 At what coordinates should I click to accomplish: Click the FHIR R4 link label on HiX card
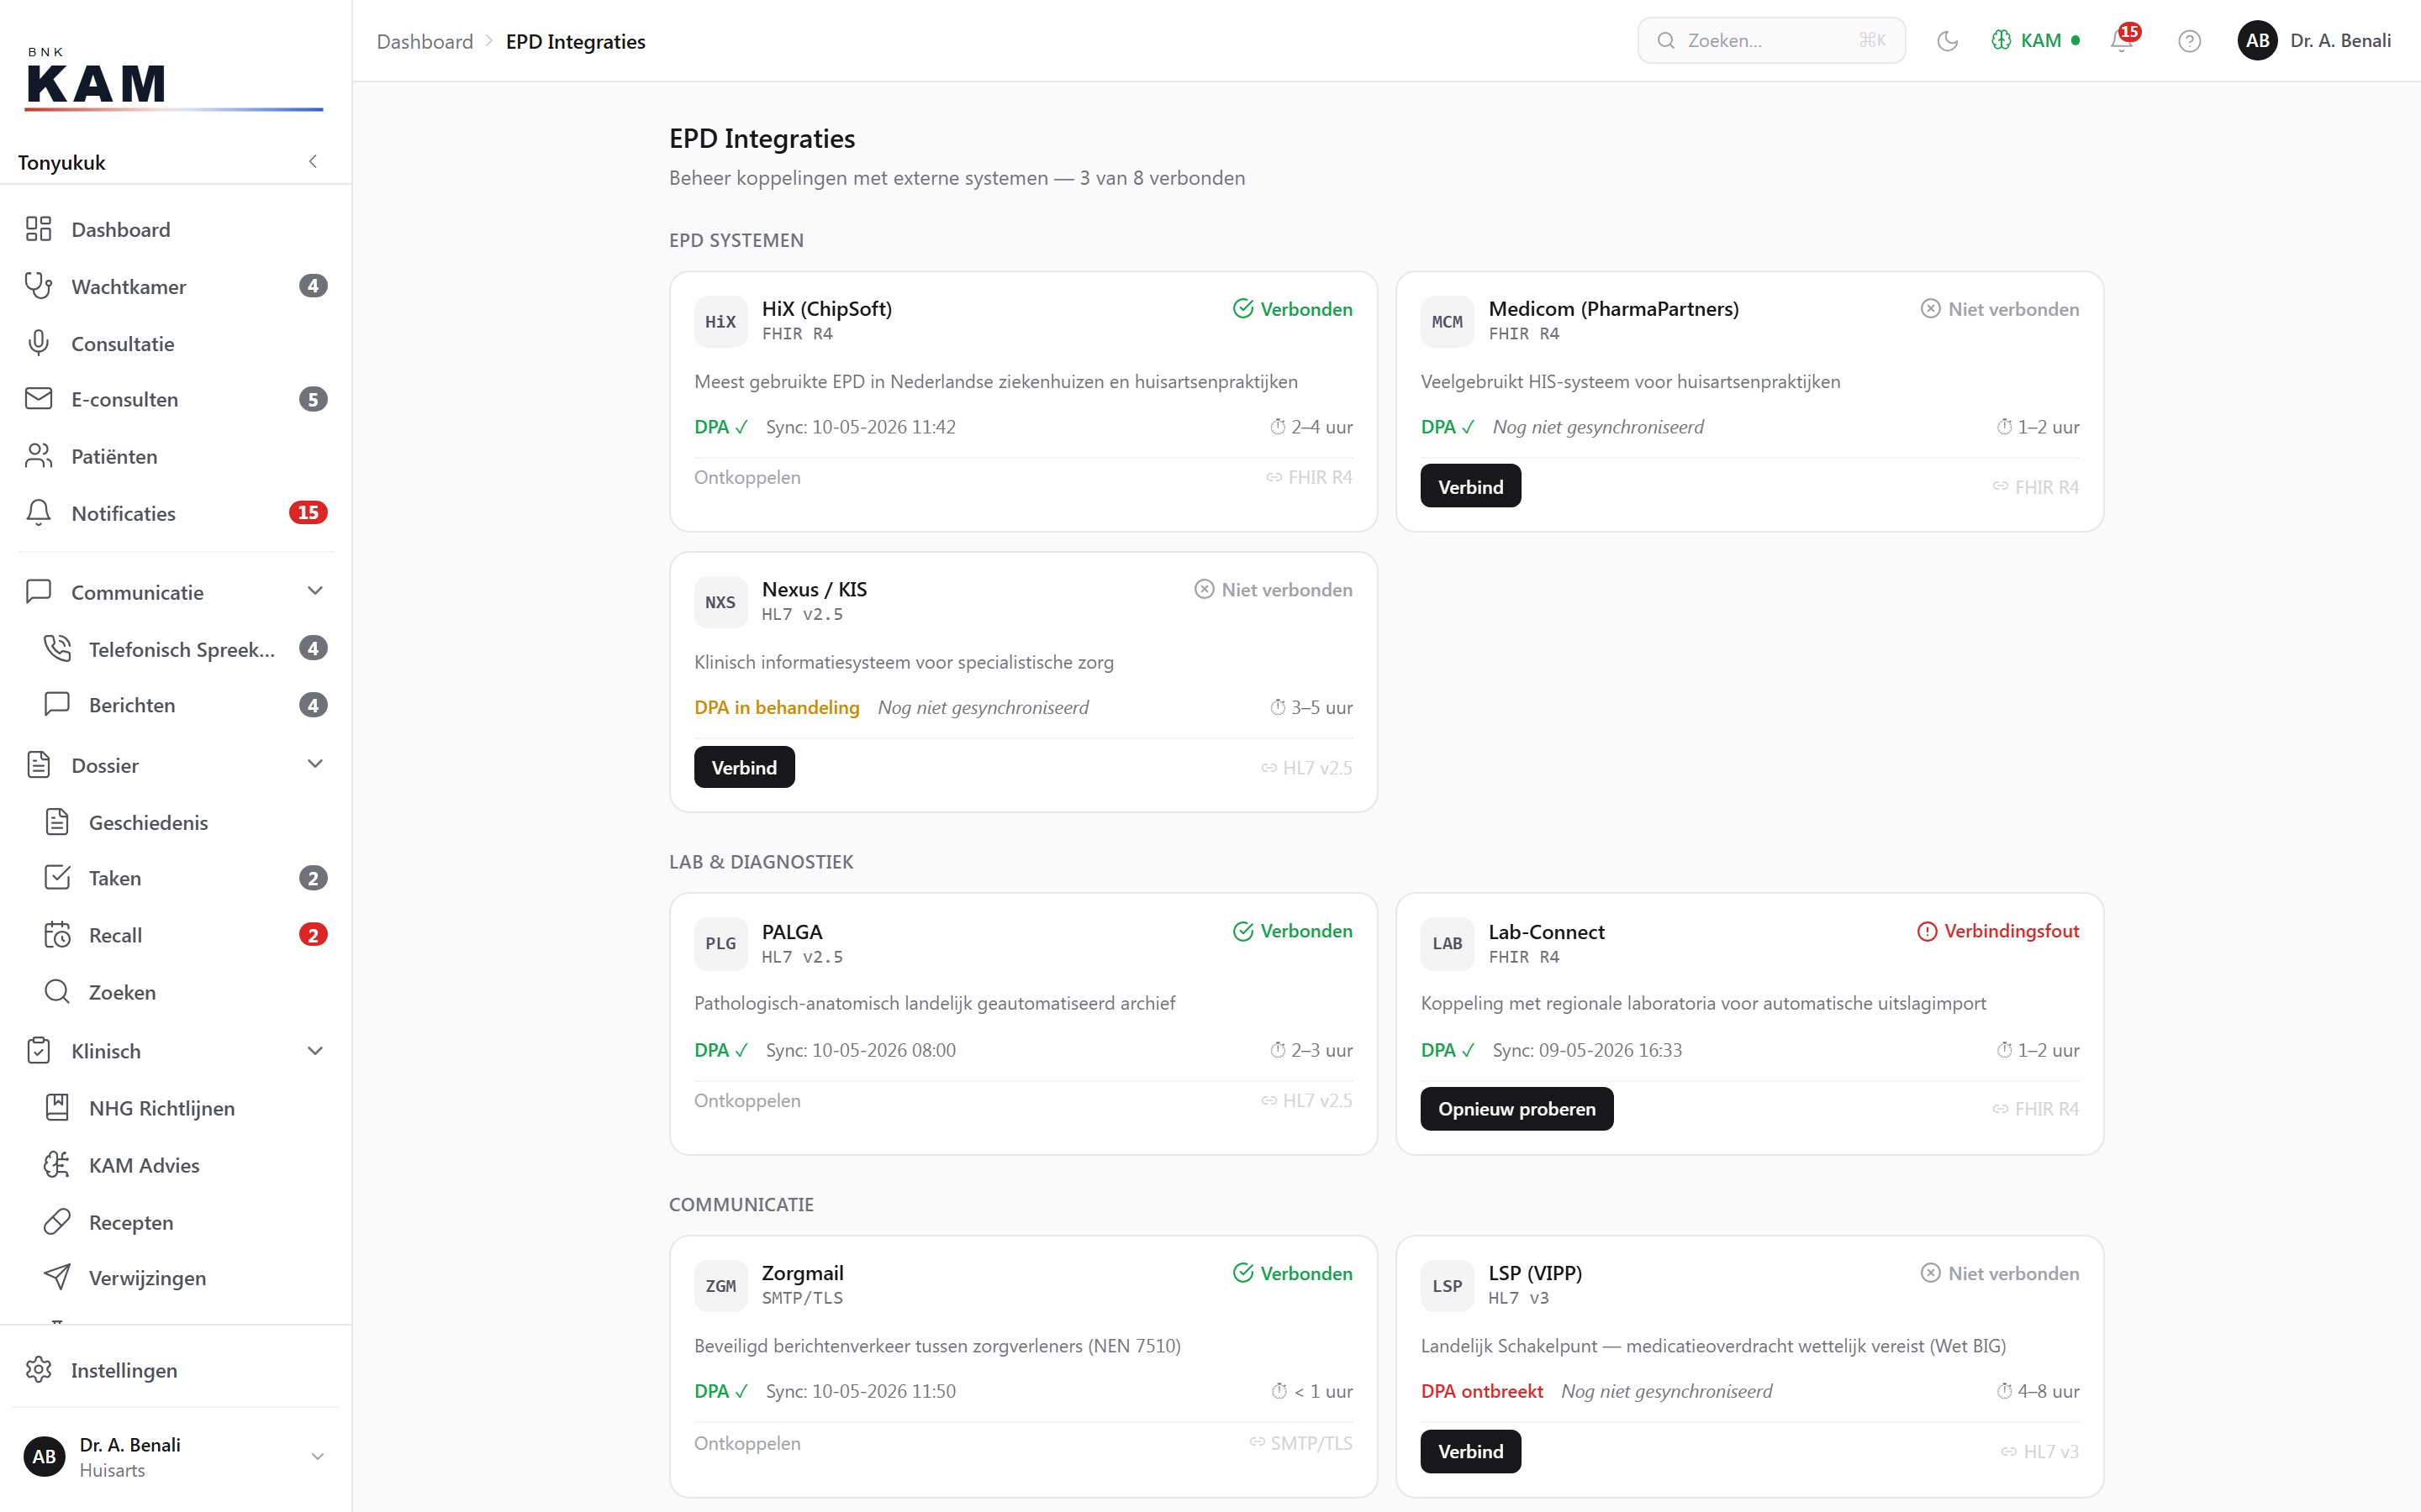coord(1309,477)
